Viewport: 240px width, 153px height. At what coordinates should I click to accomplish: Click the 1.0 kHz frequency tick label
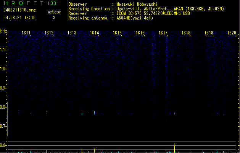coord(3,69)
